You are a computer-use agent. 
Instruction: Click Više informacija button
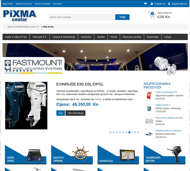pos(75,113)
